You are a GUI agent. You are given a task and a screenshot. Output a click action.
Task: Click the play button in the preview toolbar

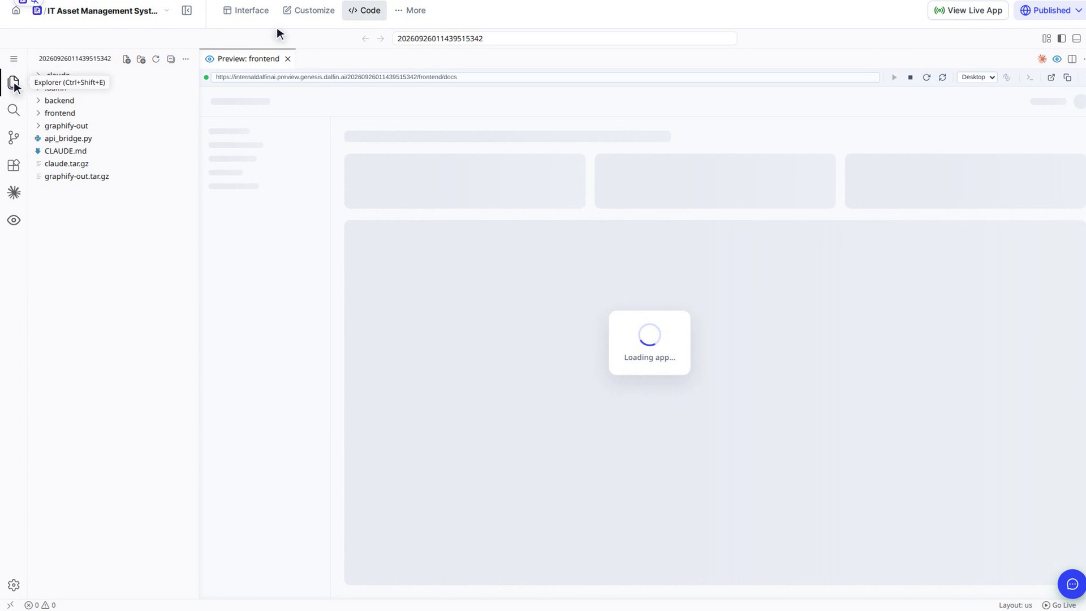pyautogui.click(x=894, y=78)
